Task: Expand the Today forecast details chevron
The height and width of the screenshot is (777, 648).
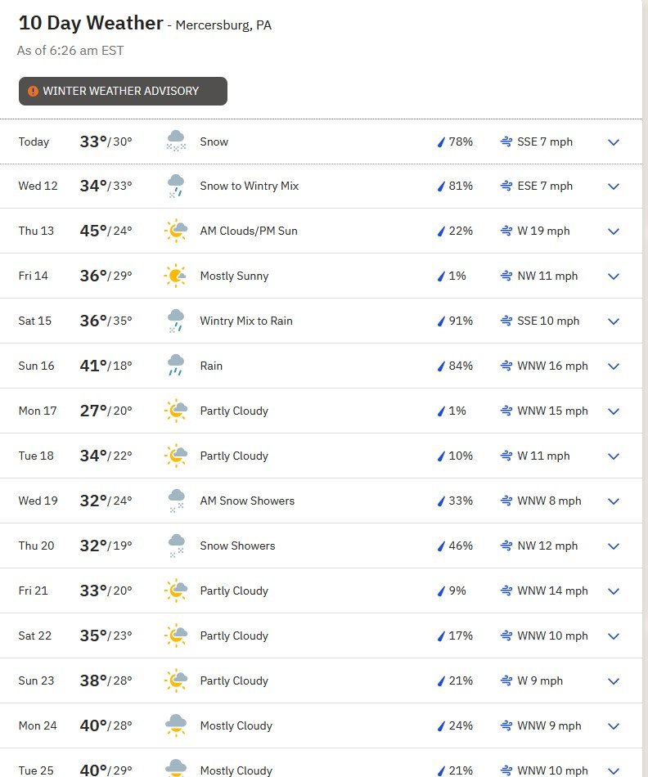Action: (614, 142)
